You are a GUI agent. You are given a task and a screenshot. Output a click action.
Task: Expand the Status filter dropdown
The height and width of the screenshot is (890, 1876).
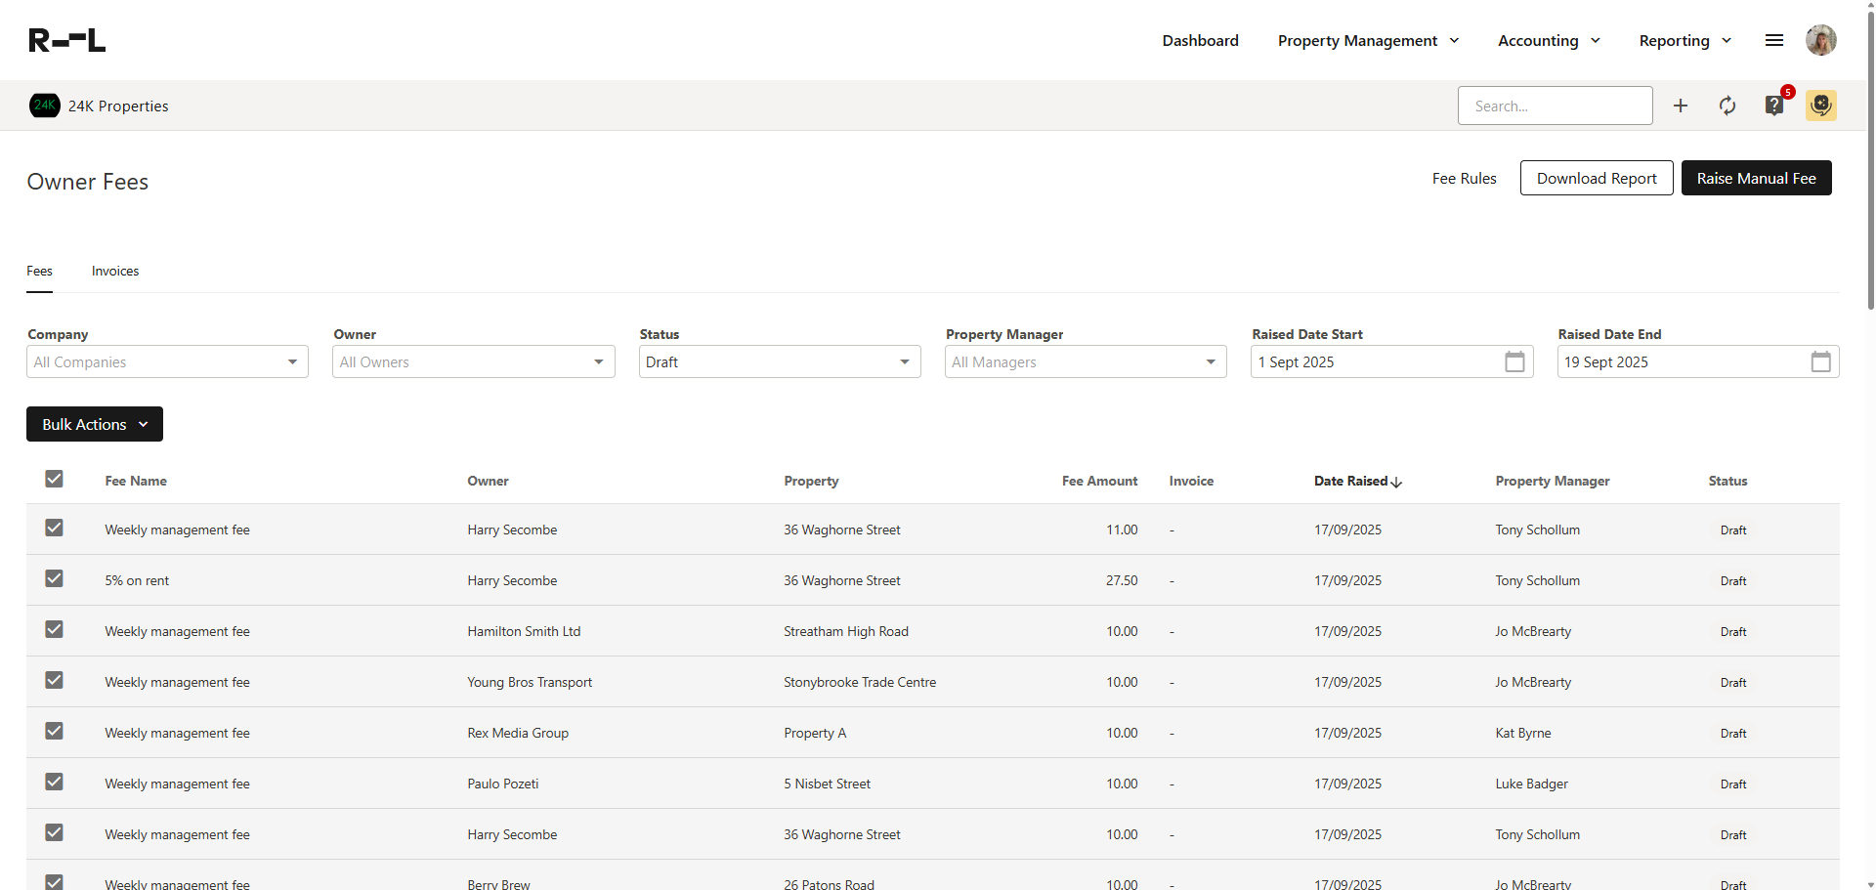[x=779, y=362]
